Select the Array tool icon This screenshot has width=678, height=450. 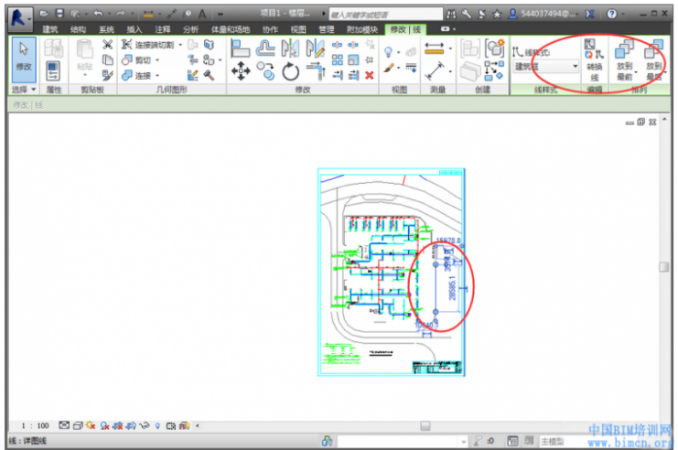coord(338,59)
